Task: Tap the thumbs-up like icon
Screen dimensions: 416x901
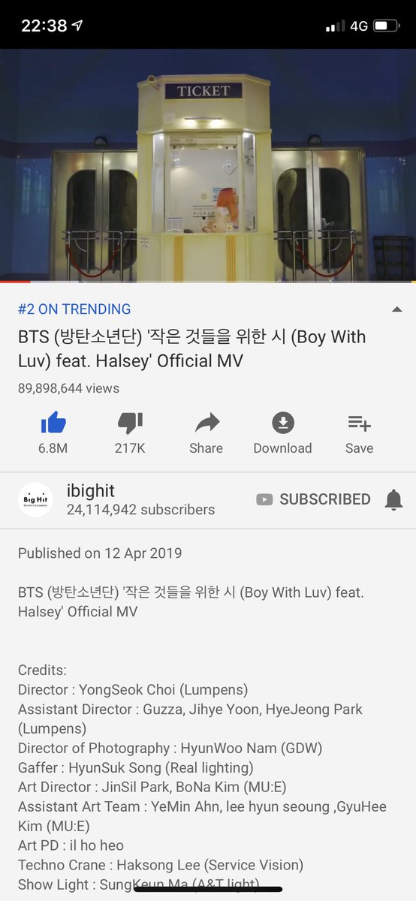Action: point(53,423)
